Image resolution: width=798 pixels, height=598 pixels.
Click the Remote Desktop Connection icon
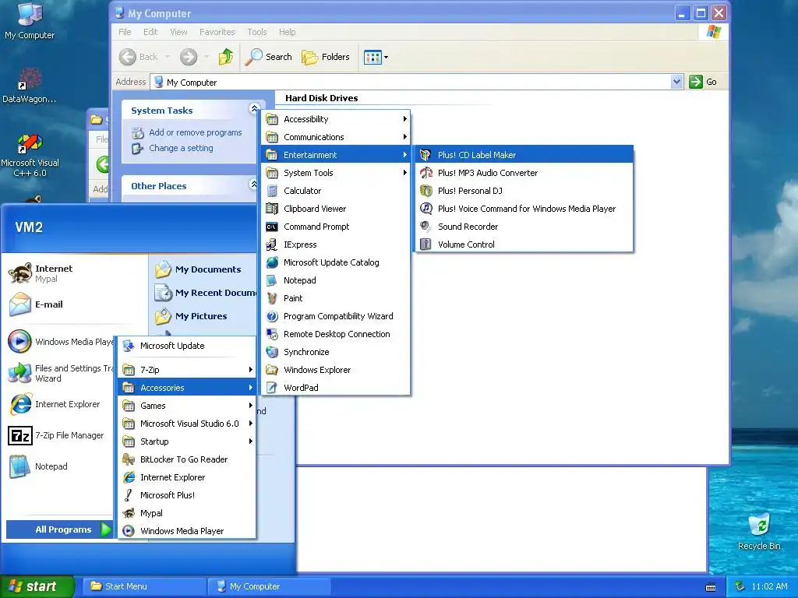pyautogui.click(x=272, y=334)
